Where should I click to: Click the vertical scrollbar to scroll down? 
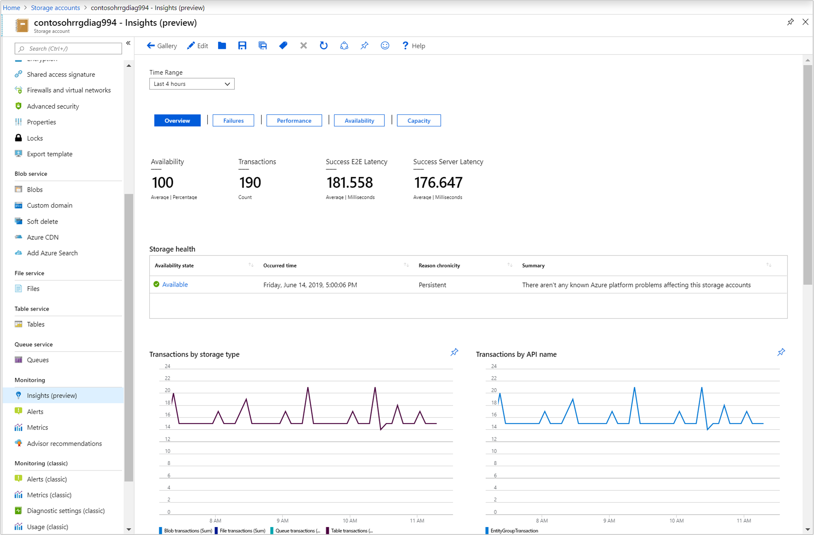(809, 418)
